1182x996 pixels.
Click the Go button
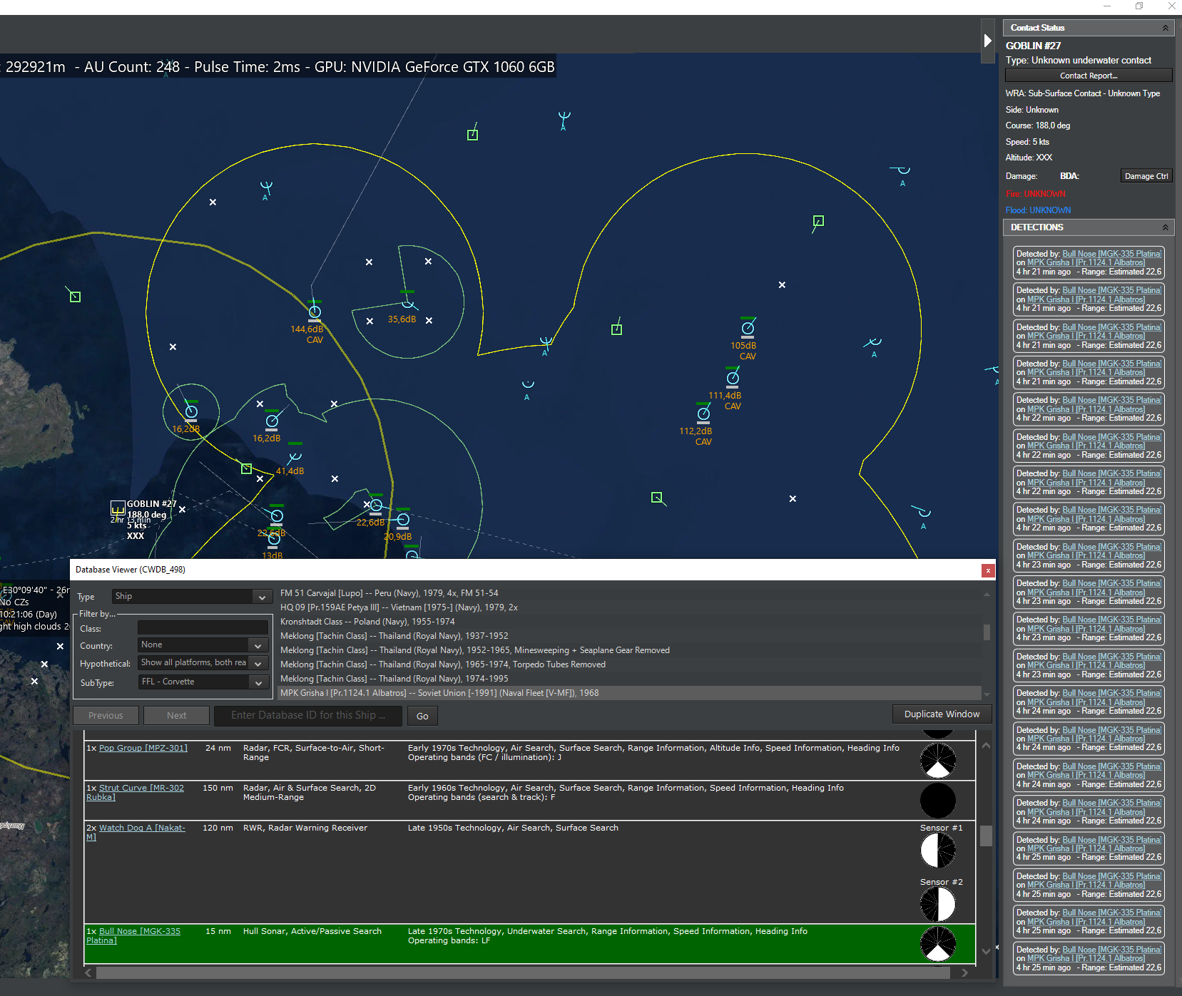422,716
